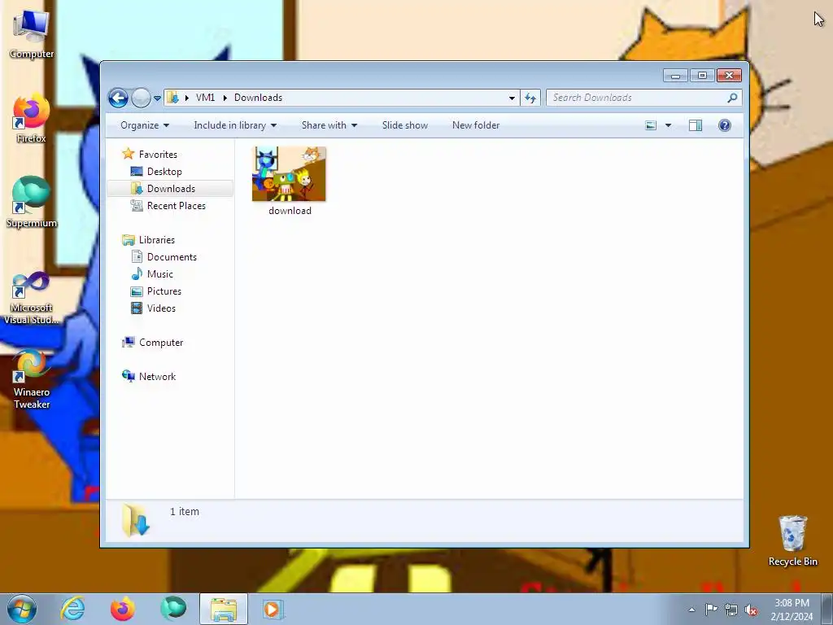Click the Forward navigation arrow in Explorer

(141, 98)
